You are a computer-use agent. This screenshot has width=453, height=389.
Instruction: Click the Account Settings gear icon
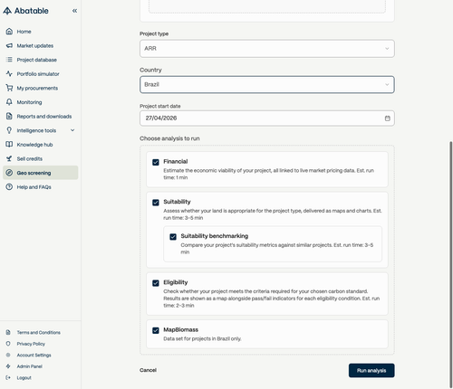8,355
